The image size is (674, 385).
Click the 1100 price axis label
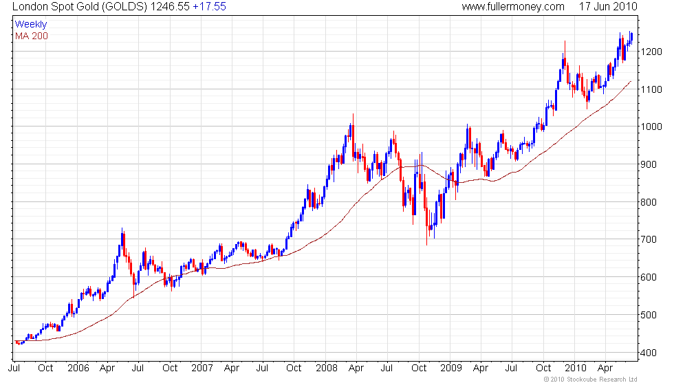tap(651, 89)
